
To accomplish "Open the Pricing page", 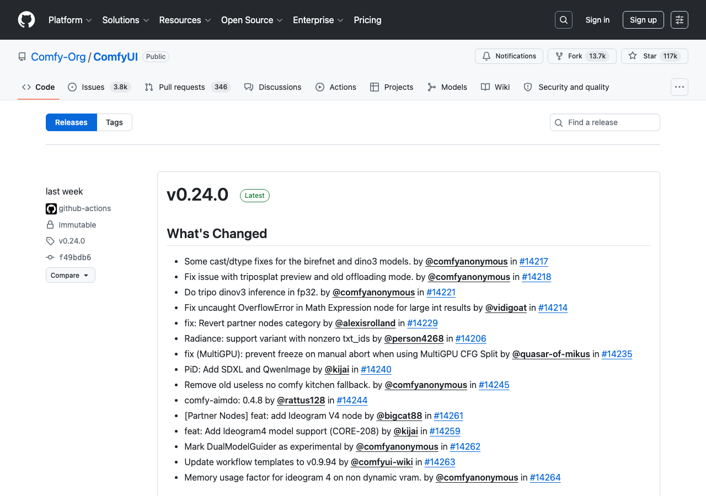I will (x=367, y=20).
